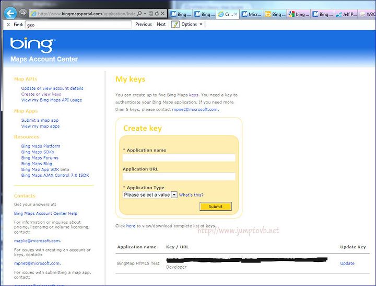Click the 'View my map apps' link
Screen dimensions: 376x286
pos(40,126)
